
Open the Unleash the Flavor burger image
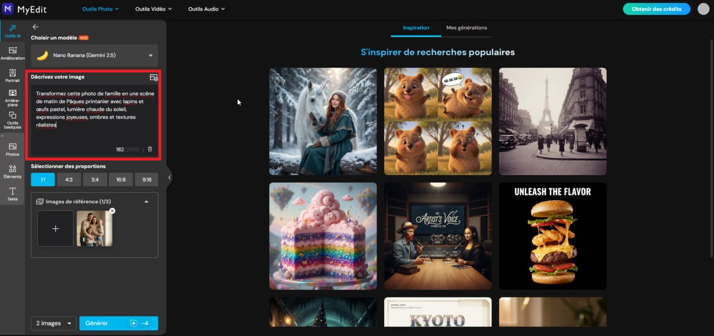553,236
